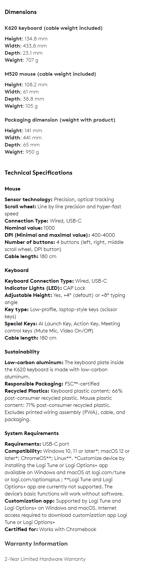This screenshot has height=565, width=168.
Task: Select the Low-carbon aluminum label
Action: tap(34, 363)
